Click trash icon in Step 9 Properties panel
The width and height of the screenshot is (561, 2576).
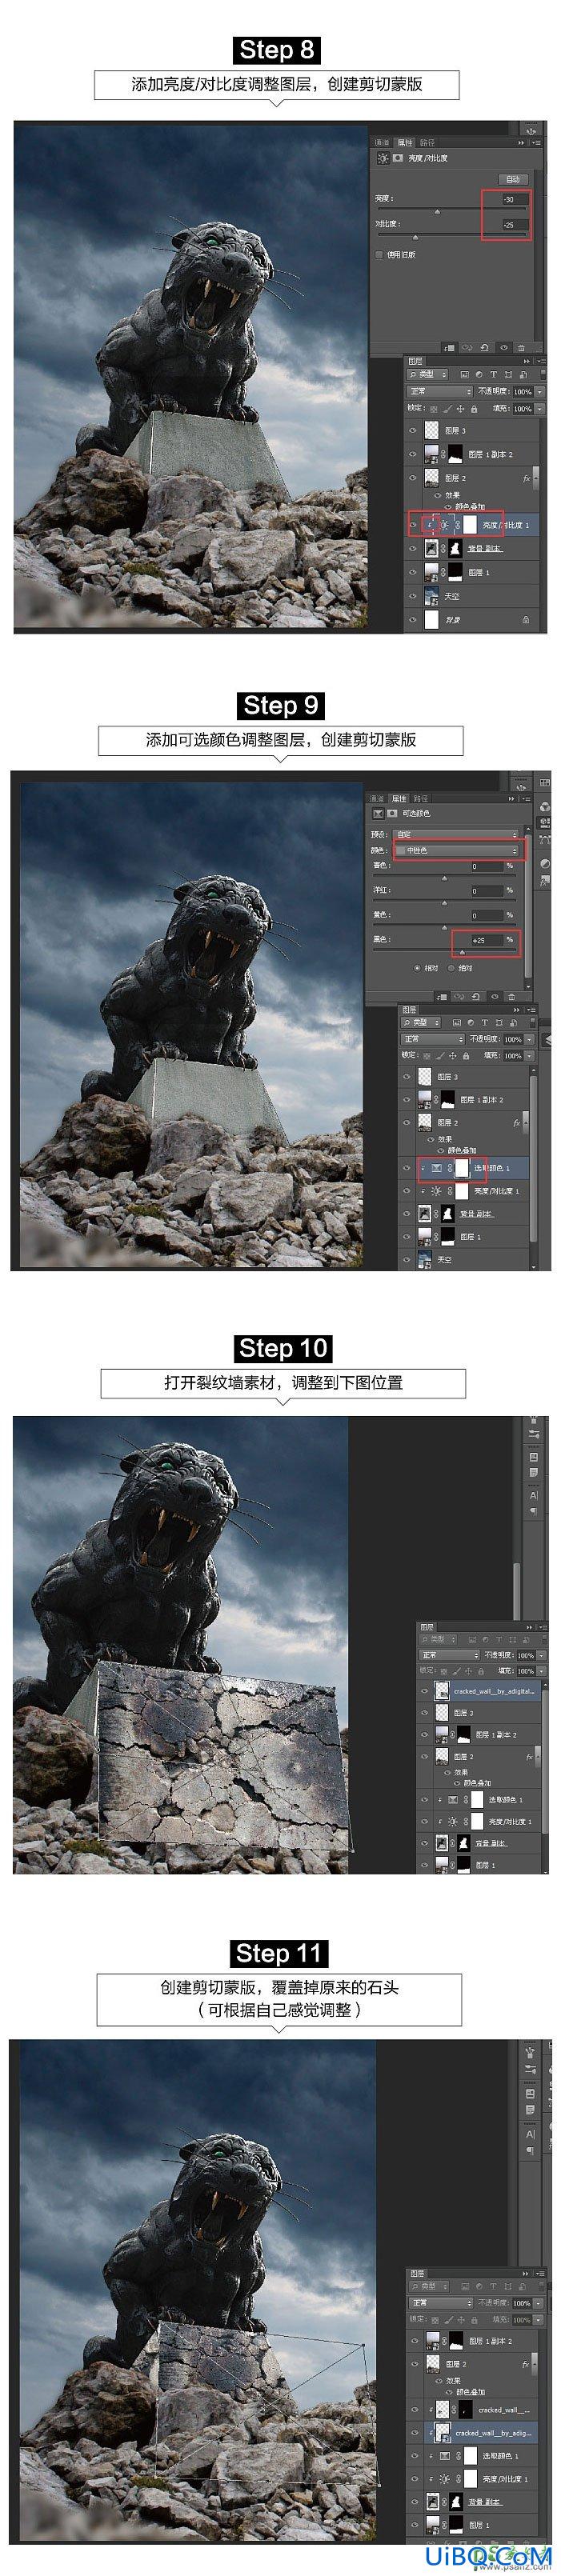coord(512,997)
